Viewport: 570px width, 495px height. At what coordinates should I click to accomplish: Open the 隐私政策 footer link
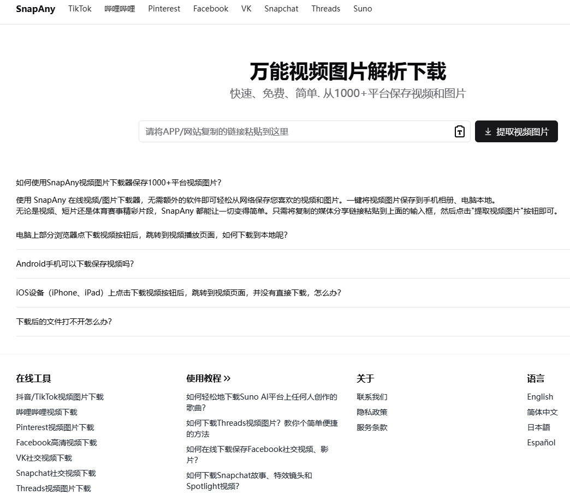click(x=372, y=412)
